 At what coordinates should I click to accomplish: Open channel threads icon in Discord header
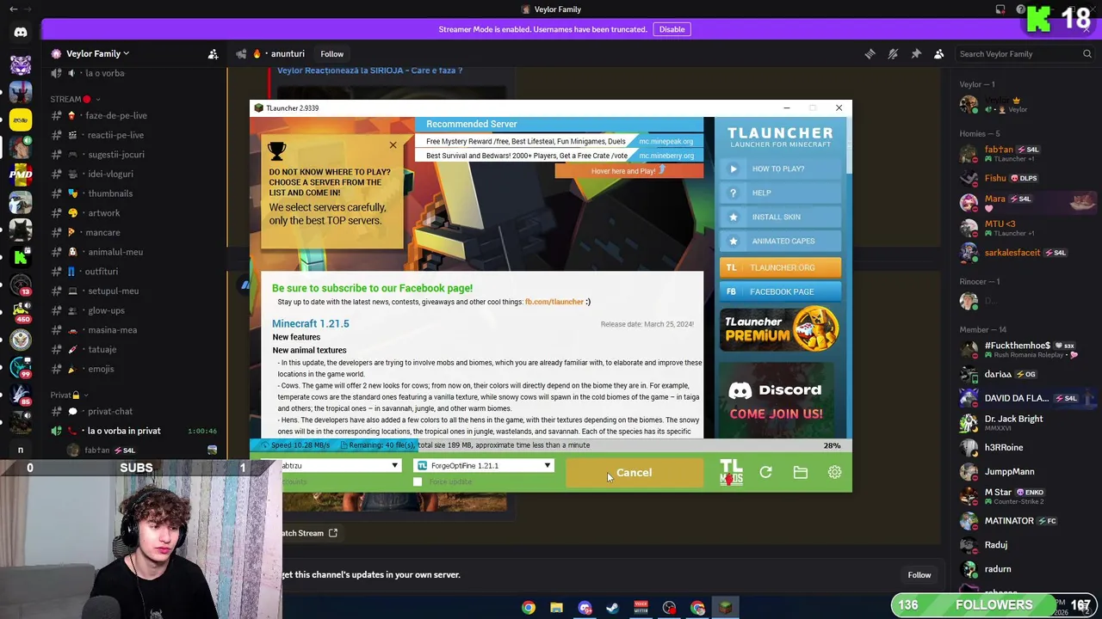click(x=870, y=53)
